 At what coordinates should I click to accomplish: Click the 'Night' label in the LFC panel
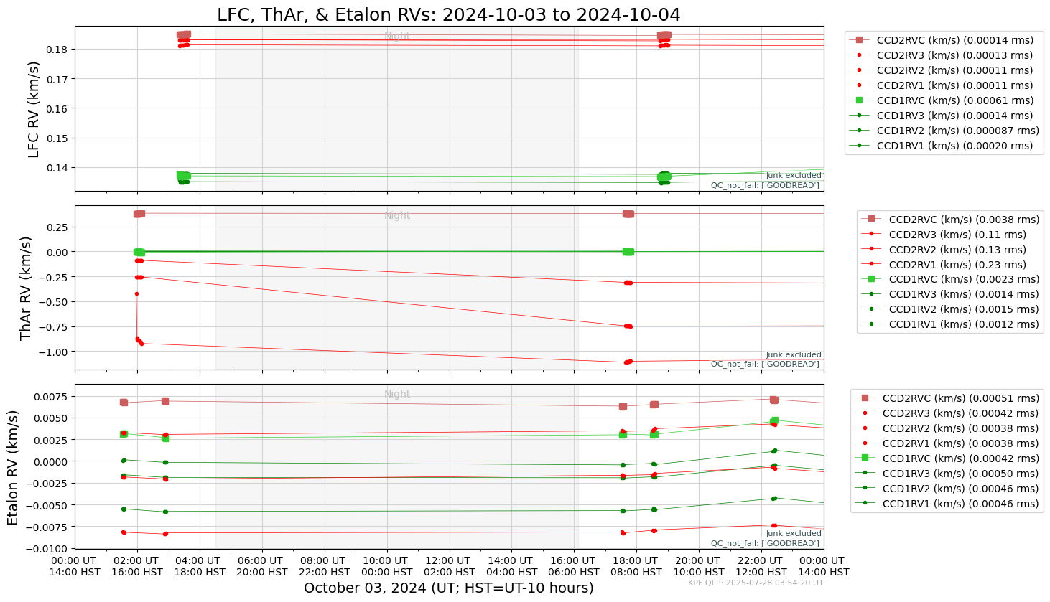coord(397,36)
